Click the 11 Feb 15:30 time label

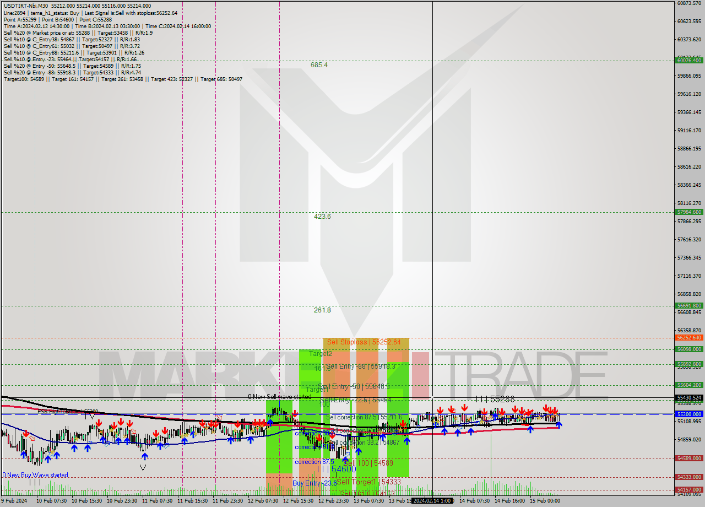192,501
